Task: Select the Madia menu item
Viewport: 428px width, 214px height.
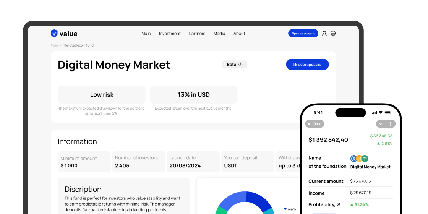Action: (x=219, y=34)
